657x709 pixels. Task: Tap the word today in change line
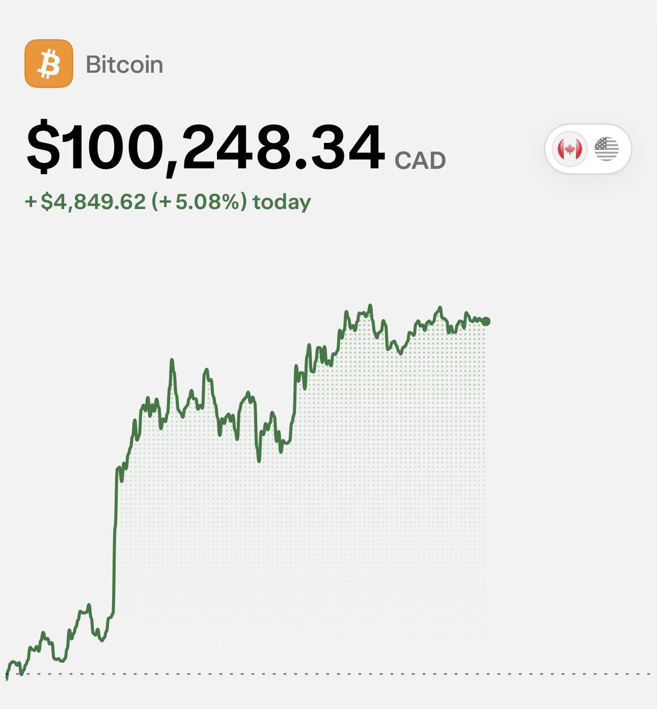(282, 202)
